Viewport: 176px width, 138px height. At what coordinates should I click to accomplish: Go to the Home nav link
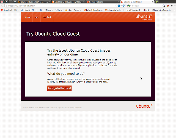[x=28, y=17]
